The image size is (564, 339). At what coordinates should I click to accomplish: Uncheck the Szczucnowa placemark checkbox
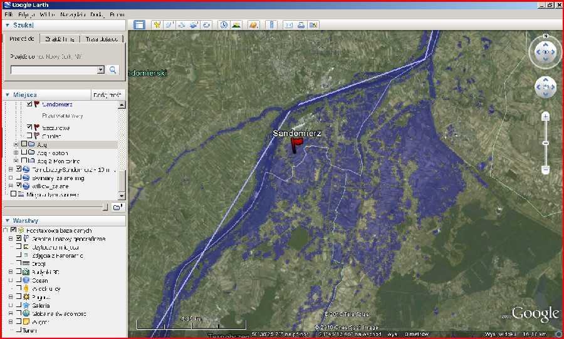point(29,127)
